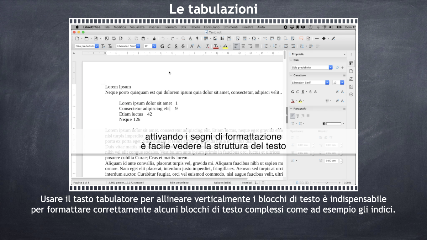Image resolution: width=427 pixels, height=240 pixels.
Task: Click the 0,00 cm indent field
Action: point(332,161)
